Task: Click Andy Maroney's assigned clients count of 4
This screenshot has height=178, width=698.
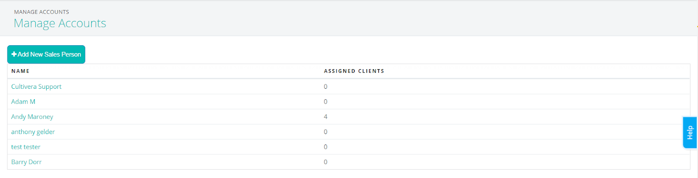Action: point(325,117)
